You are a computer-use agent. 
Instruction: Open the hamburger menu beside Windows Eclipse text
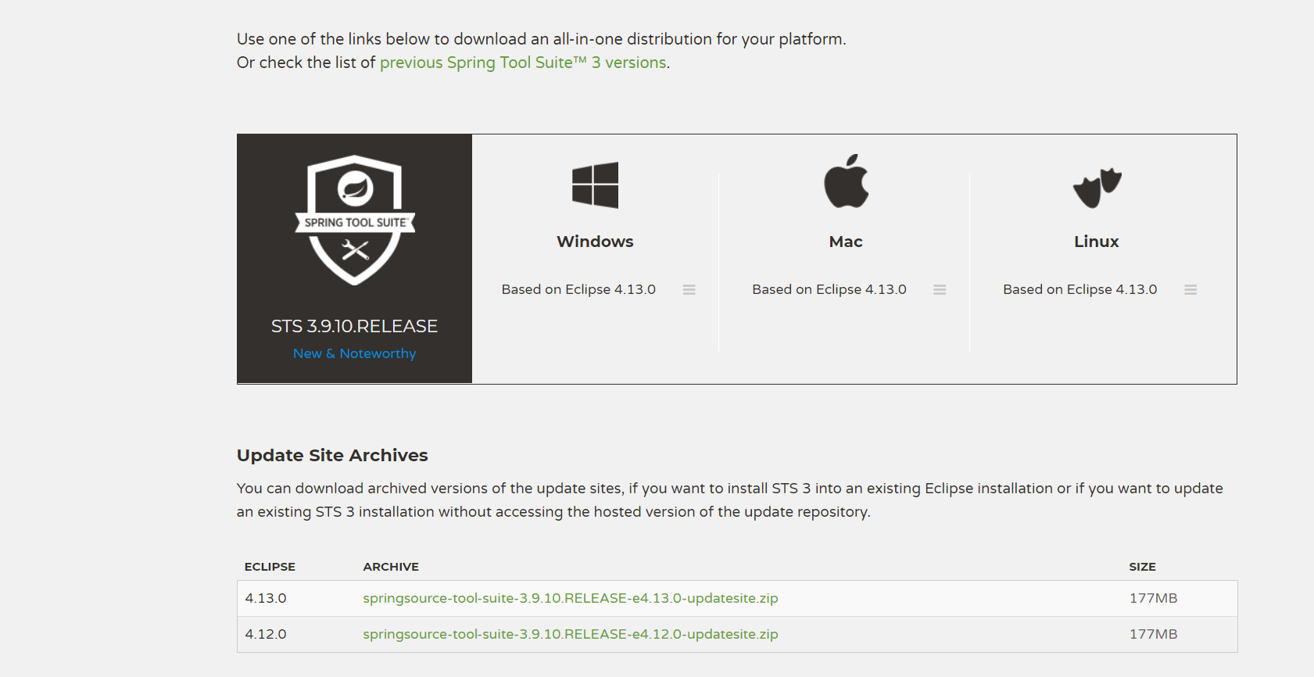[x=689, y=289]
